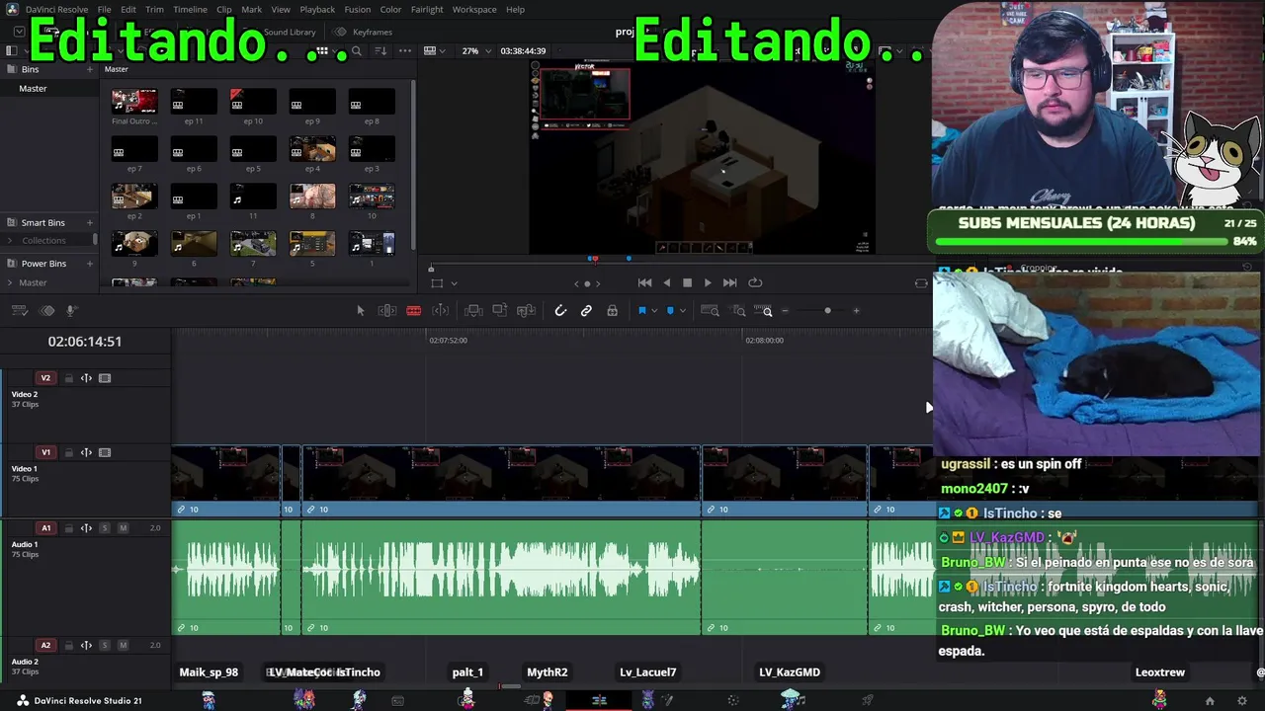Open the Timeline menu
Screen dimensions: 1265x711
pos(190,9)
